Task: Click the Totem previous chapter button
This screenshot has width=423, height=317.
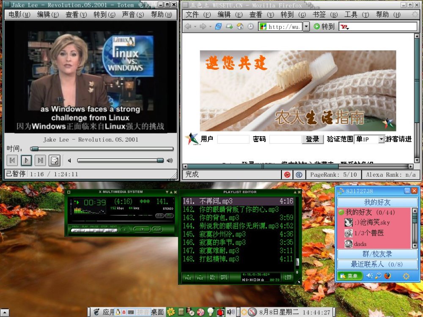Action: tap(12, 161)
